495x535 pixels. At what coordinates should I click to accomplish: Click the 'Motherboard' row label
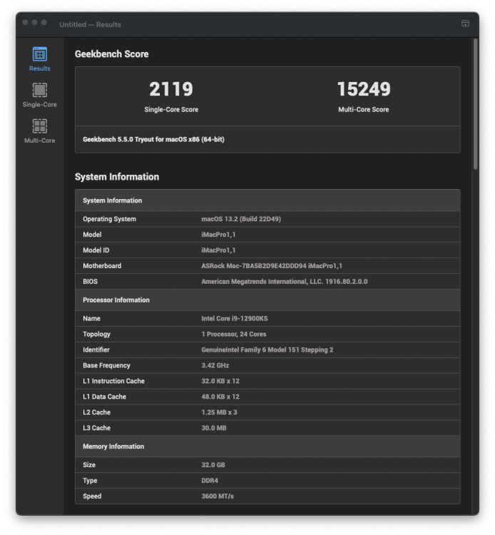pos(102,266)
